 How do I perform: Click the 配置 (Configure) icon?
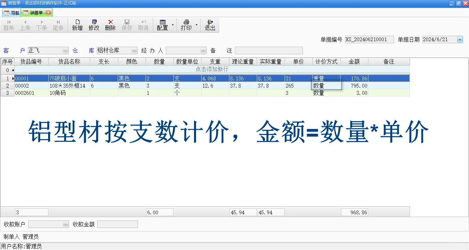(x=162, y=25)
